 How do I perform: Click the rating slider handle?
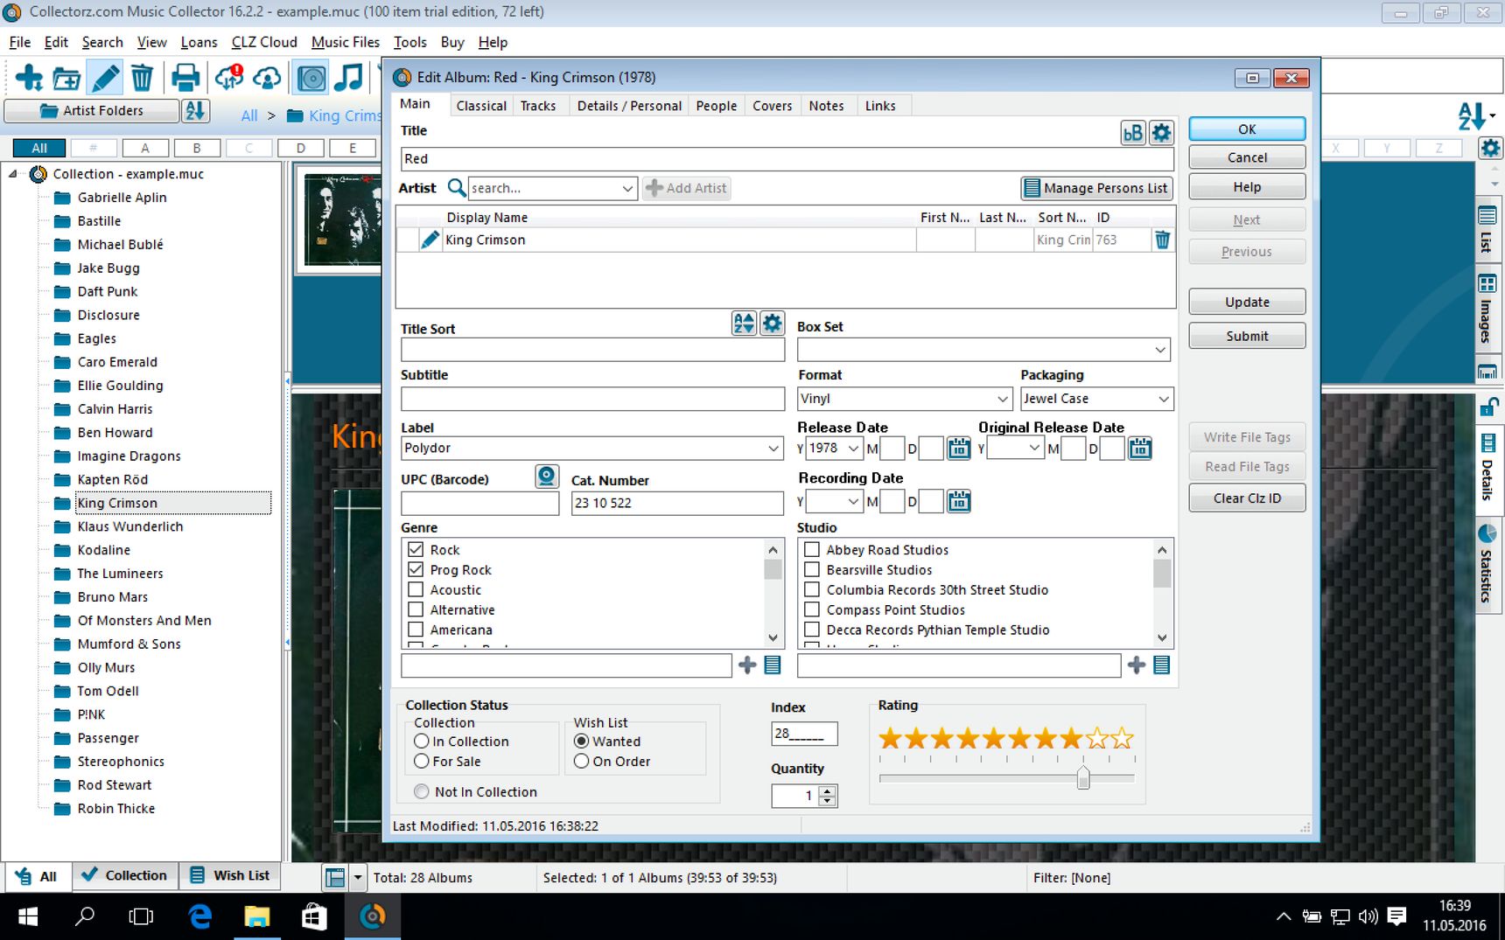[1083, 777]
